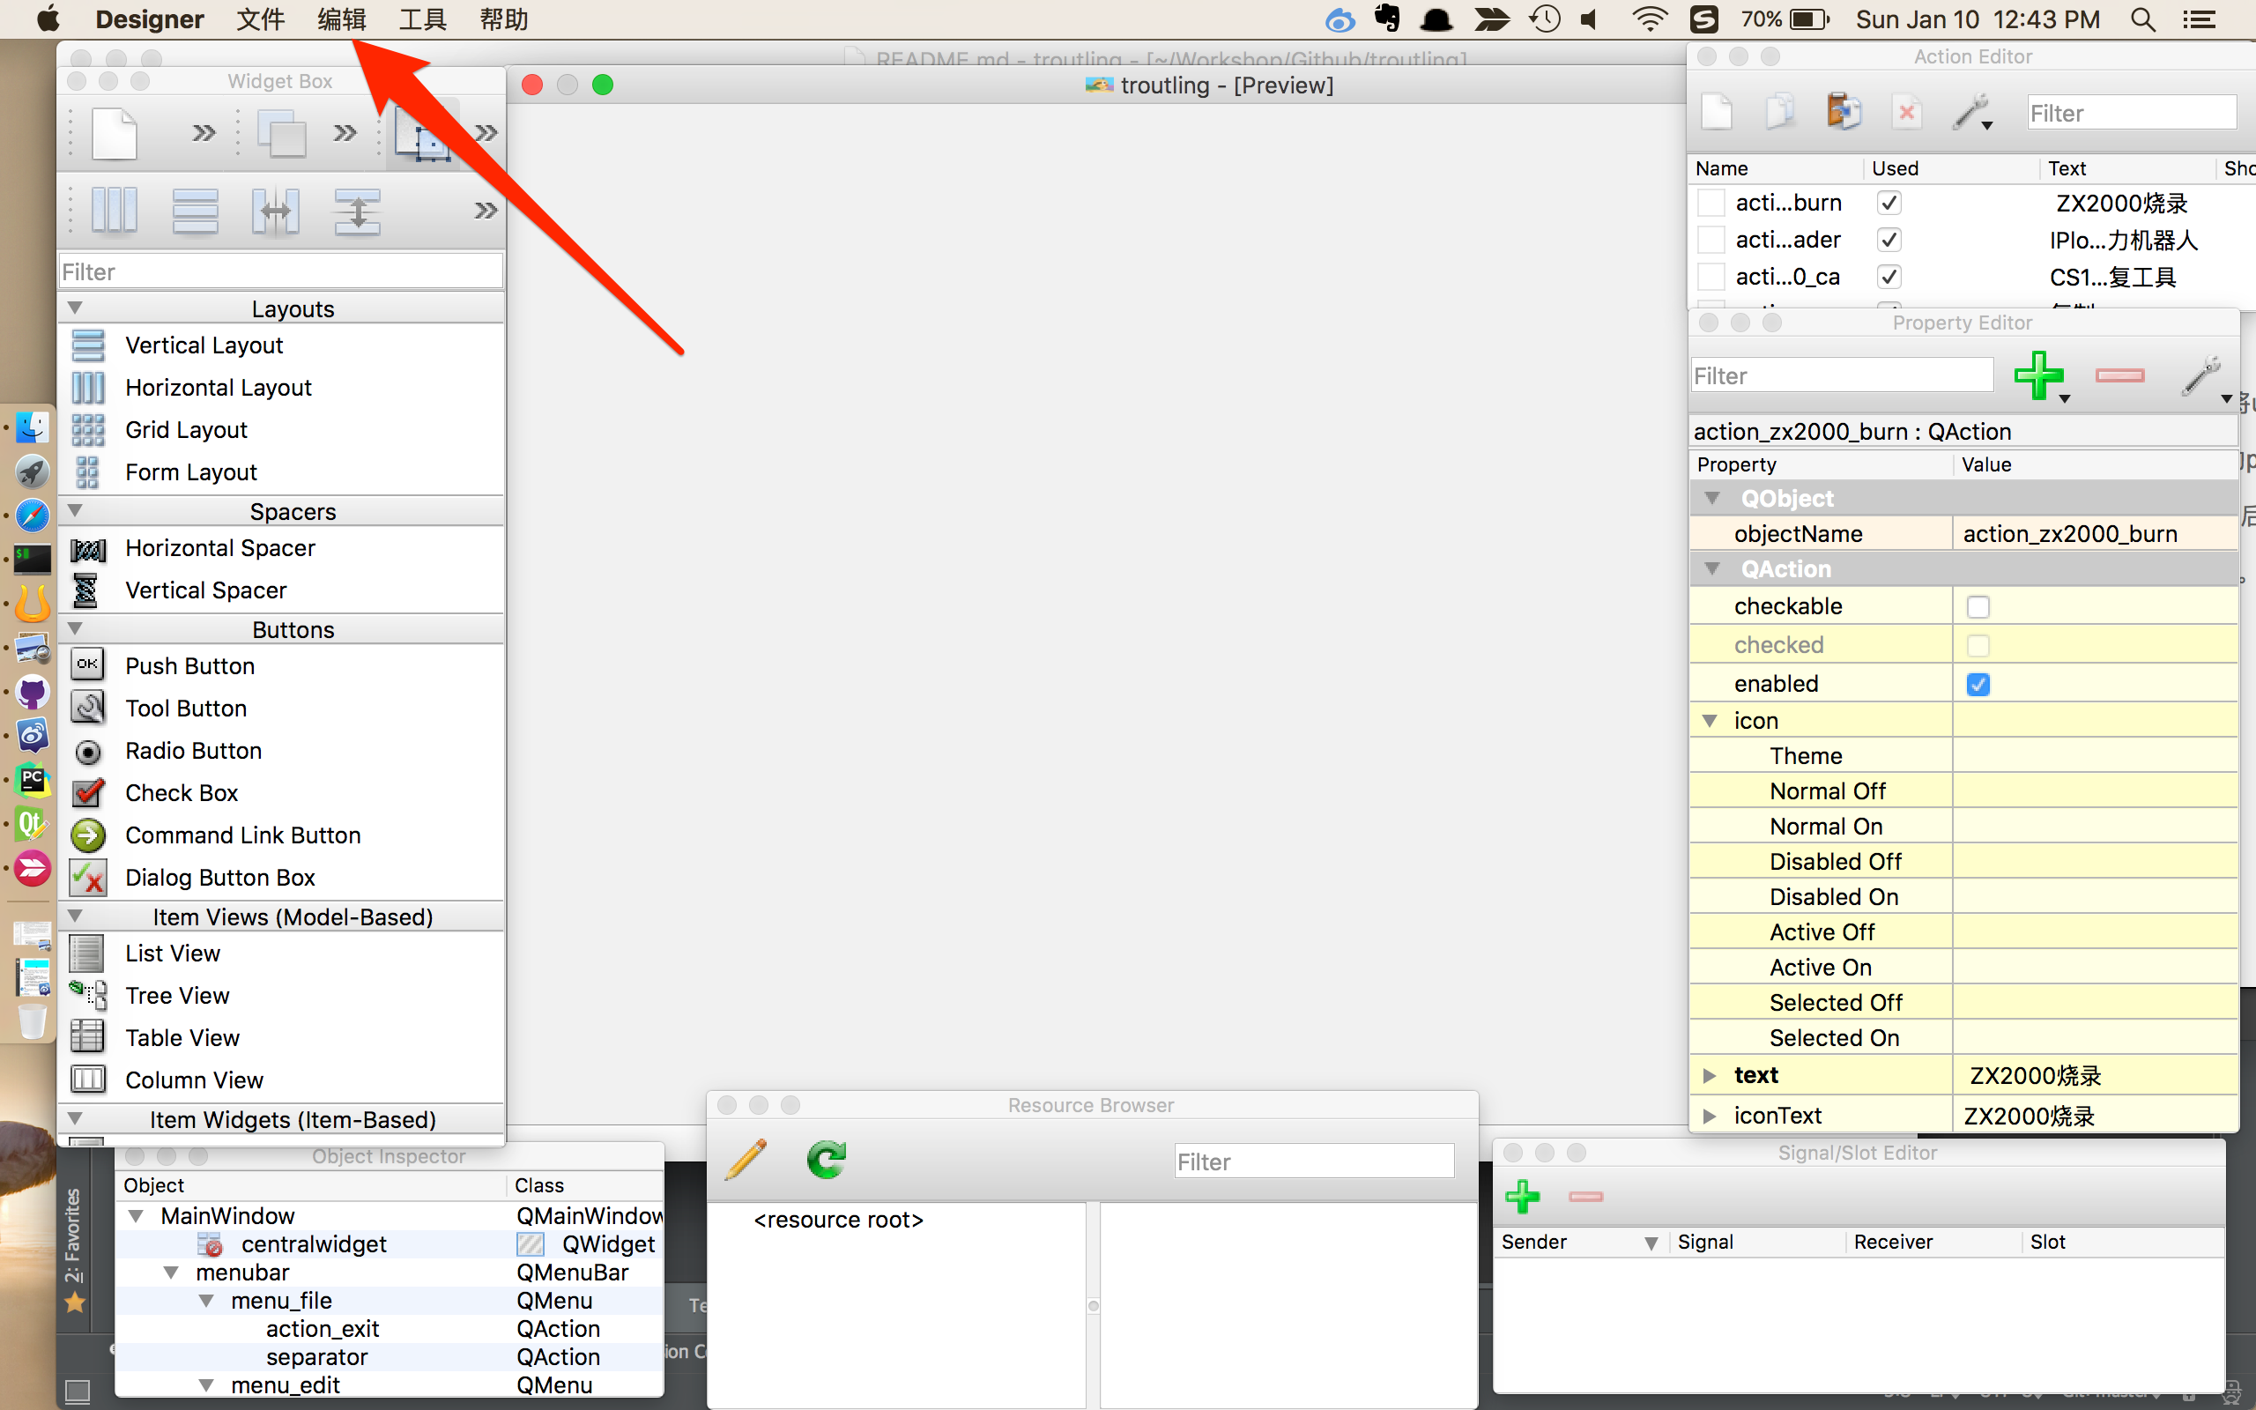Click the reload icon in Resource Browser
The width and height of the screenshot is (2256, 1410).
(x=825, y=1160)
